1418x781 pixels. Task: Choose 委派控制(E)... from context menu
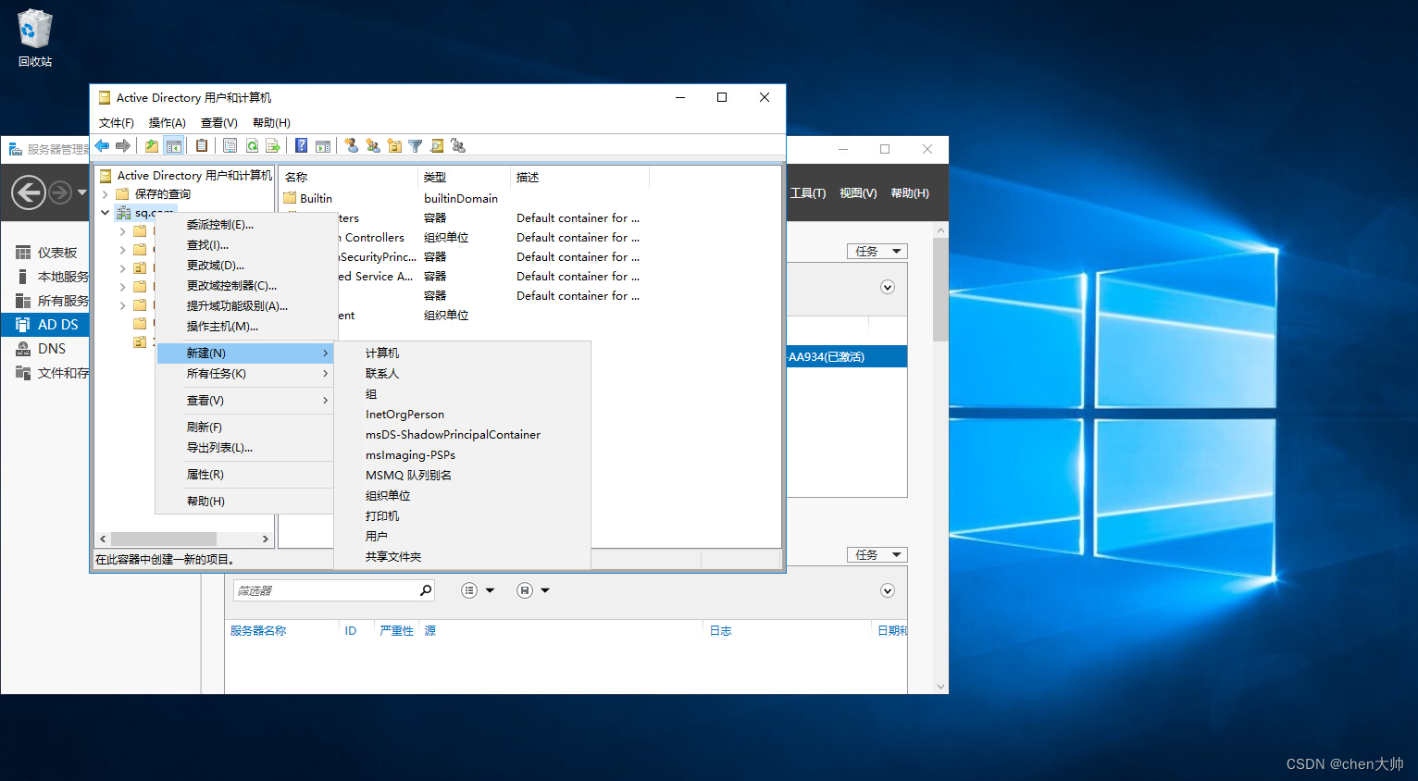[x=245, y=225]
